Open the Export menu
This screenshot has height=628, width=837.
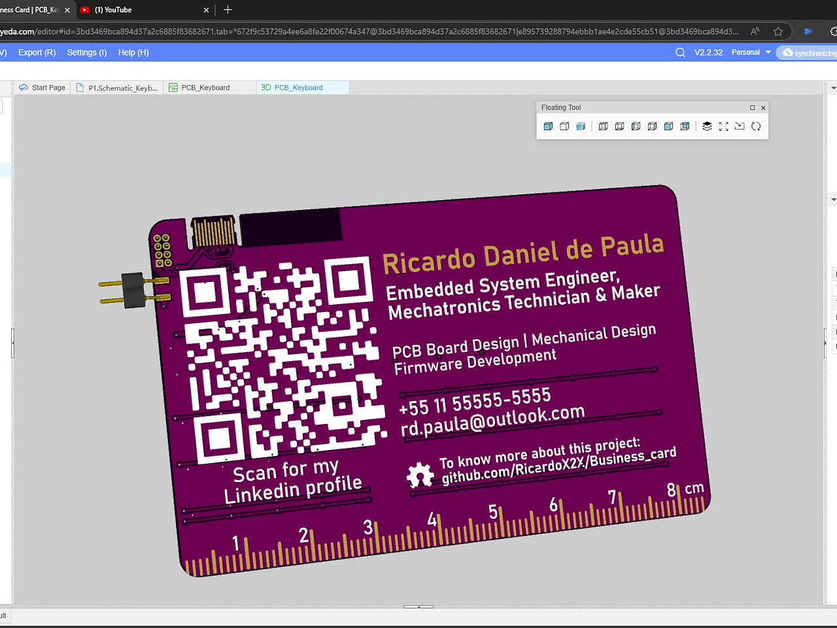point(37,52)
